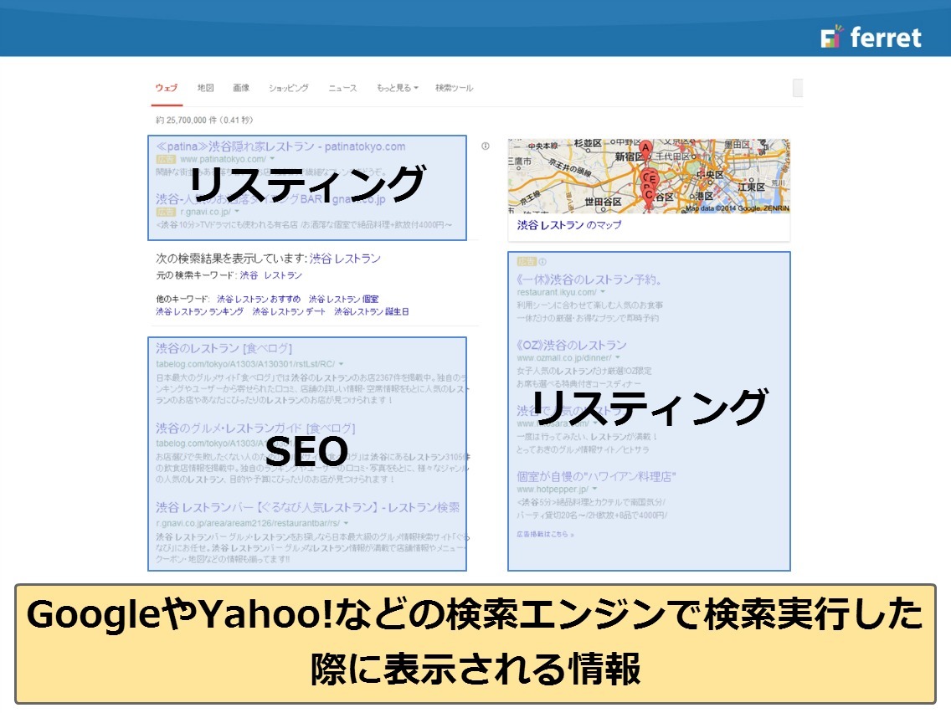
Task: Select 渋谷 レストラン ランキング suggestion
Action: tap(199, 311)
